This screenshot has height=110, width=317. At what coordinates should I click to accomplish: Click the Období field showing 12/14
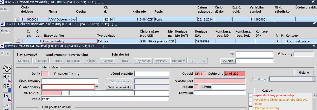pos(200,74)
